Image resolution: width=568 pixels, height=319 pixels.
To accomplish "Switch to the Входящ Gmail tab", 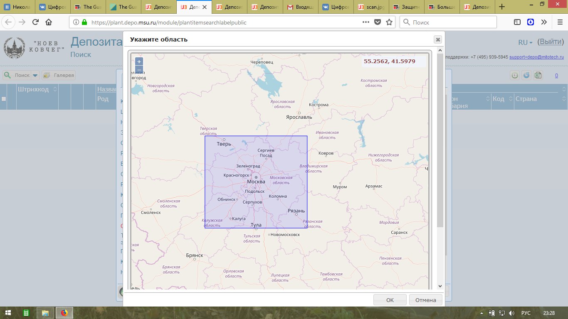I will (x=300, y=7).
